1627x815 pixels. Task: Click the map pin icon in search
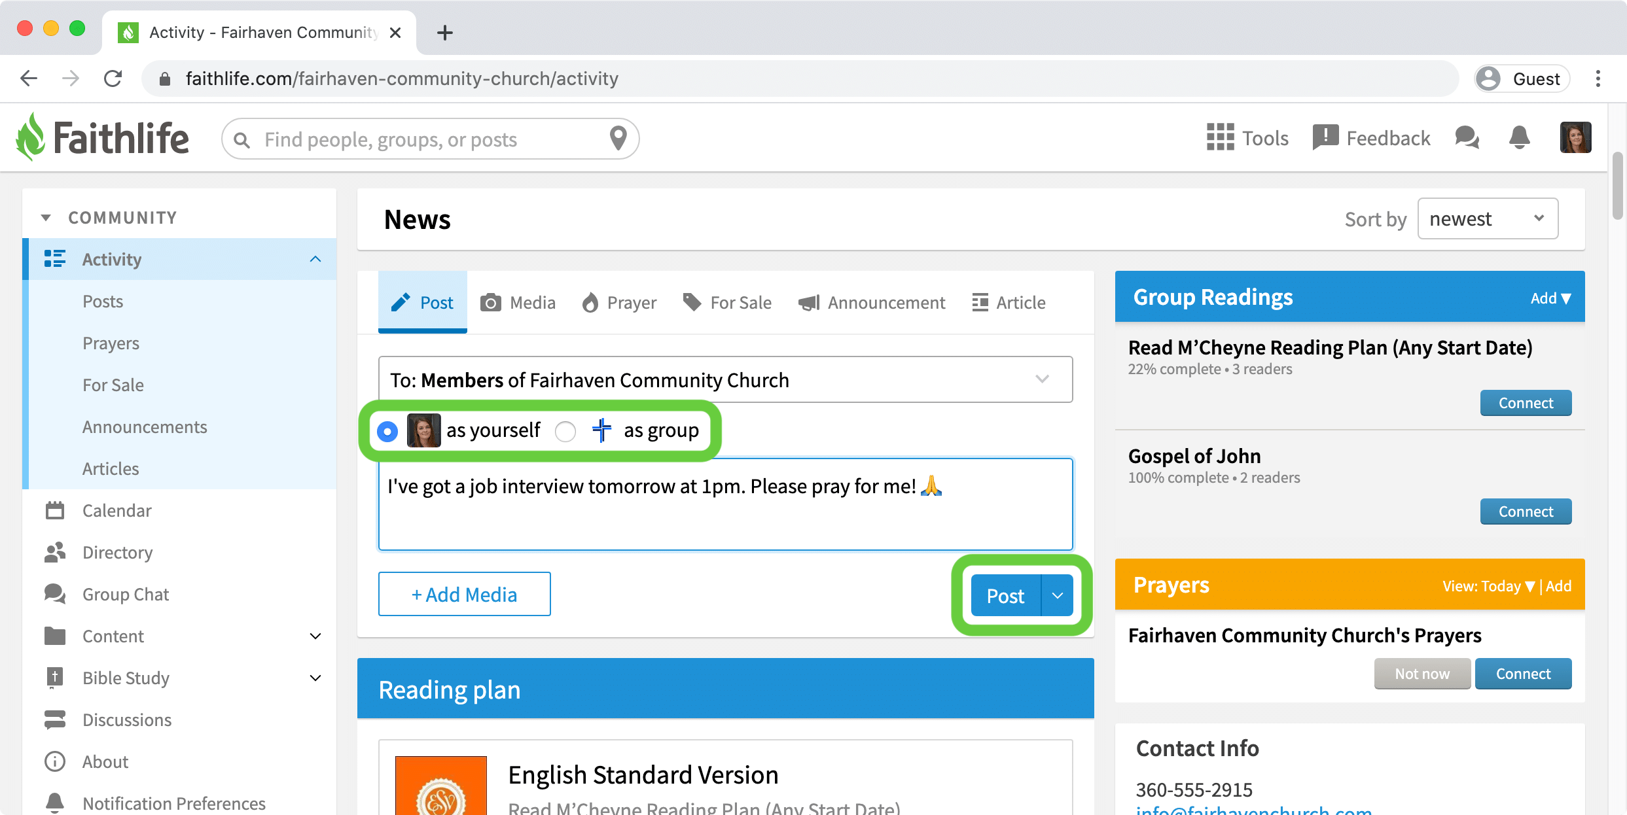click(x=618, y=139)
